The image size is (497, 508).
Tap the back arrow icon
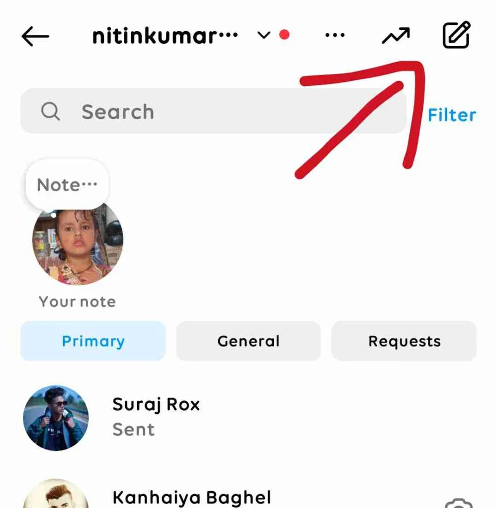35,36
